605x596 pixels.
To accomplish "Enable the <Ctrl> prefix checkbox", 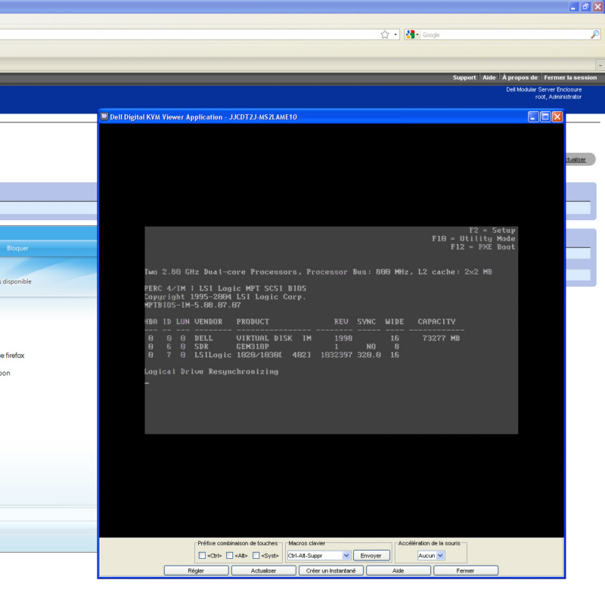I will [x=202, y=555].
